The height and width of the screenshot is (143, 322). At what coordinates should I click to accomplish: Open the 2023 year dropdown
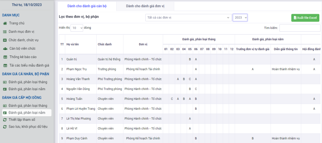[240, 18]
